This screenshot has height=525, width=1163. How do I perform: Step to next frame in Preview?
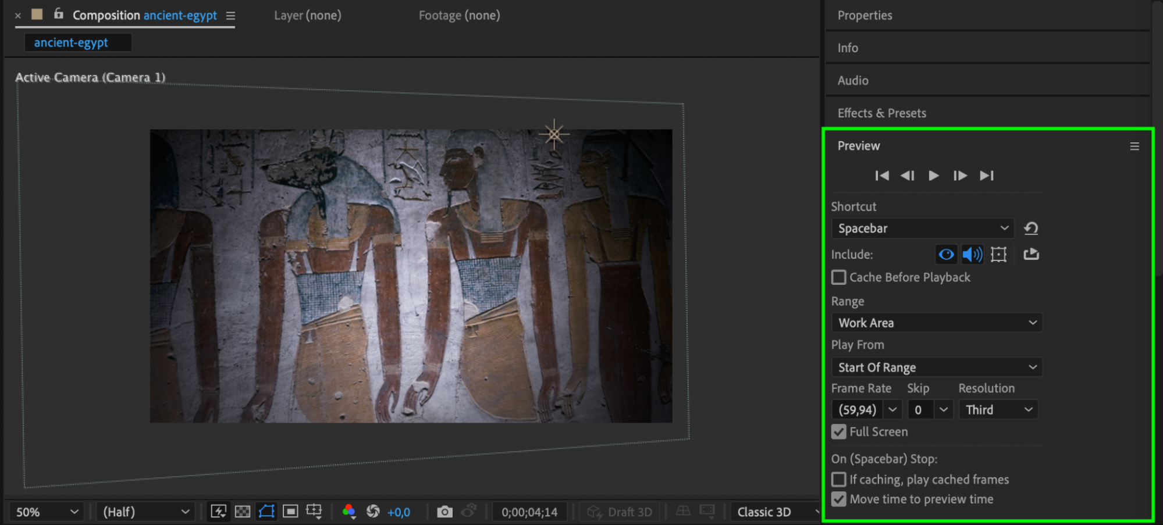(x=959, y=176)
